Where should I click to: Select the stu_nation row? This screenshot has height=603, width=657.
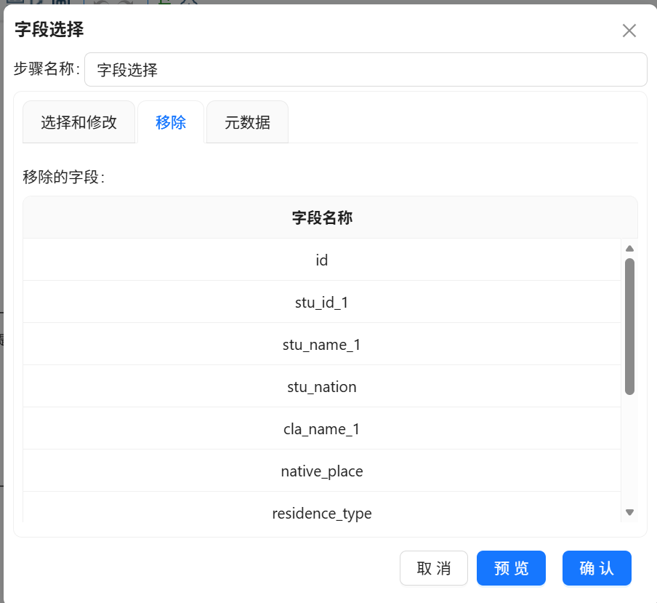click(322, 386)
